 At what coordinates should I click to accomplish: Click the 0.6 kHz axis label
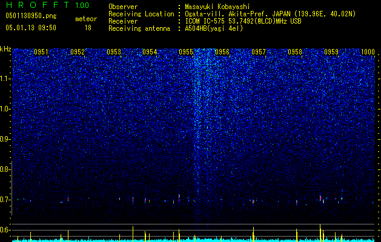pos(5,230)
